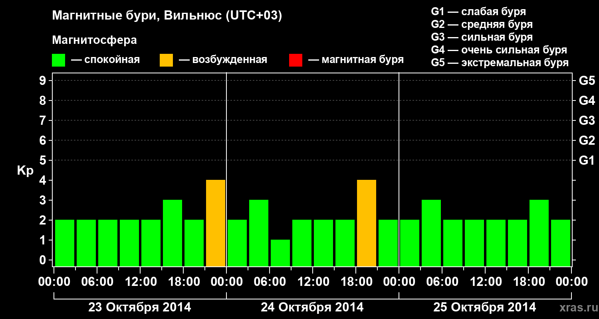Click the orange Kp 4 bar on 23 October
Image resolution: width=599 pixels, height=319 pixels.
click(x=216, y=223)
